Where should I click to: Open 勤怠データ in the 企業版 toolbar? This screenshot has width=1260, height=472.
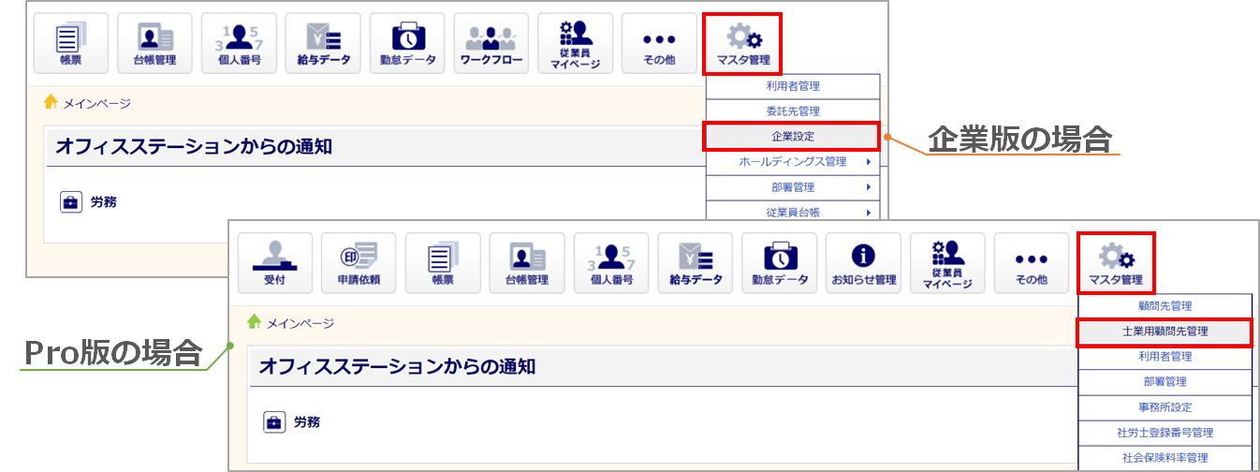407,43
